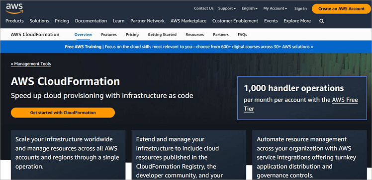Click the 'Automate resource management' card

click(309, 155)
